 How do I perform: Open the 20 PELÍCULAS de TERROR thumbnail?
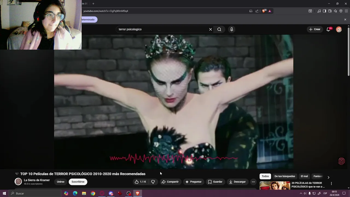pos(275,185)
